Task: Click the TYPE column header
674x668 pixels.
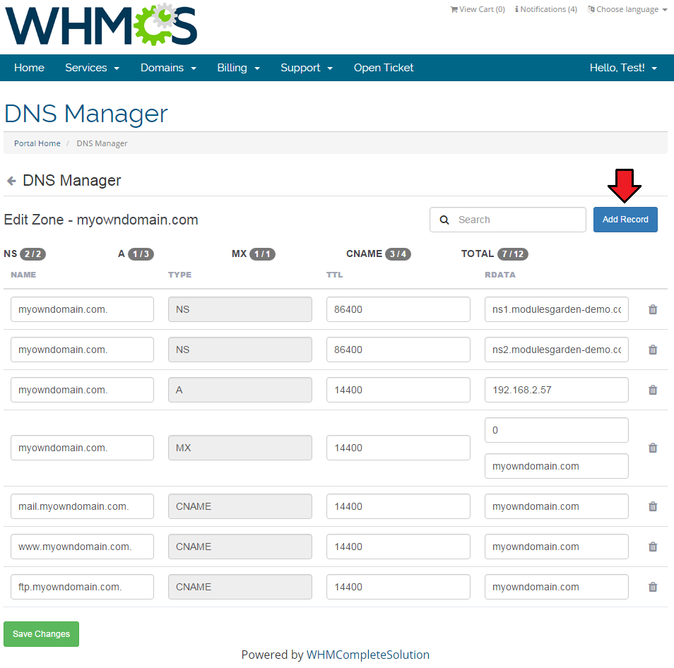Action: pyautogui.click(x=179, y=275)
